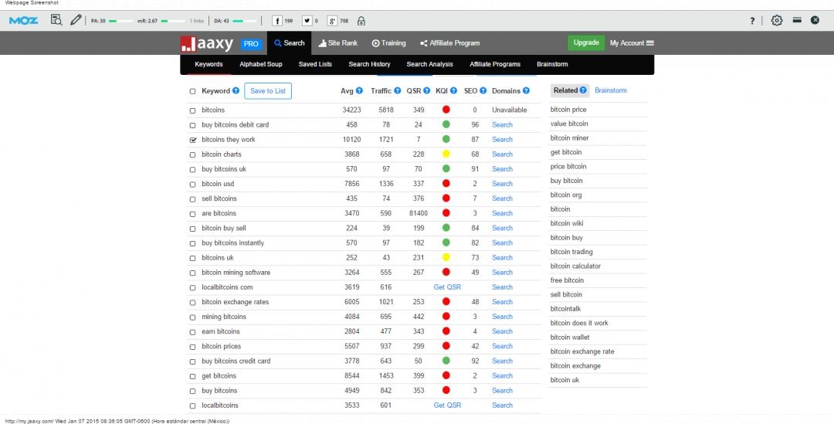Open help icon next to Avg

coord(359,91)
